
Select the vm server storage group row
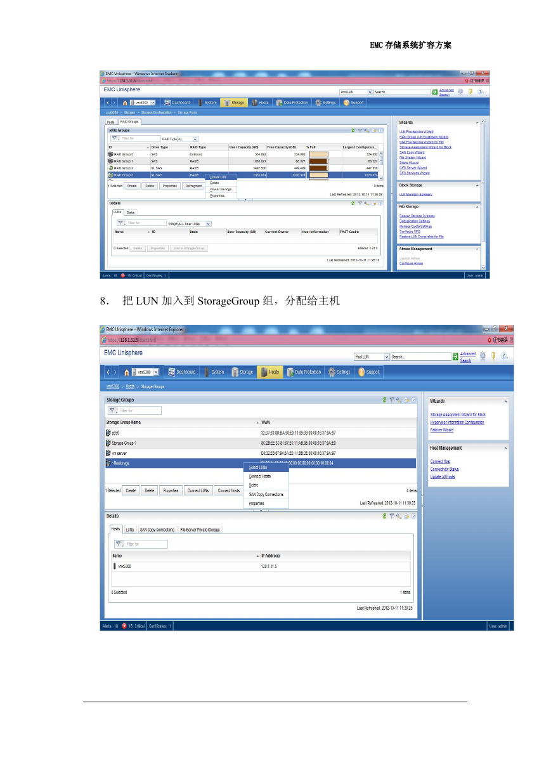click(261, 453)
